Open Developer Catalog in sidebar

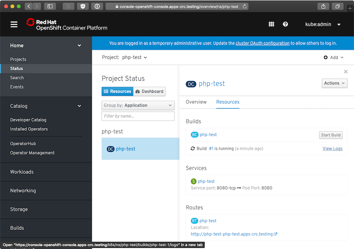tap(28, 120)
